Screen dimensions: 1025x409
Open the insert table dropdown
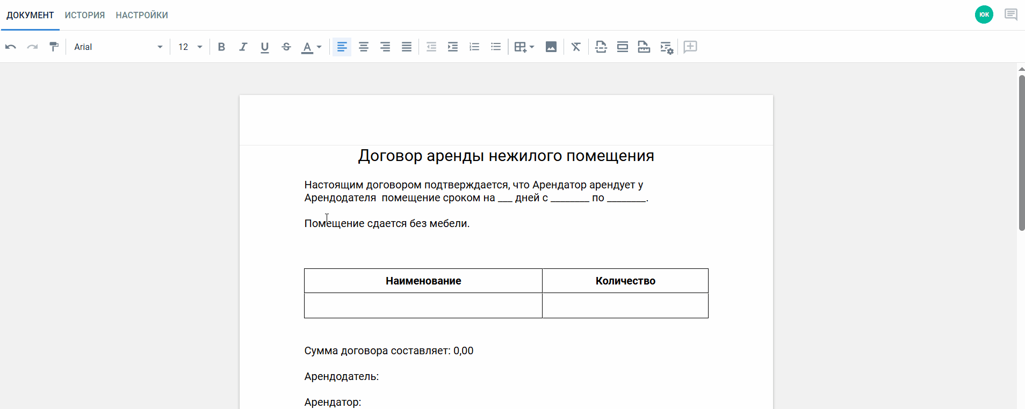(524, 47)
